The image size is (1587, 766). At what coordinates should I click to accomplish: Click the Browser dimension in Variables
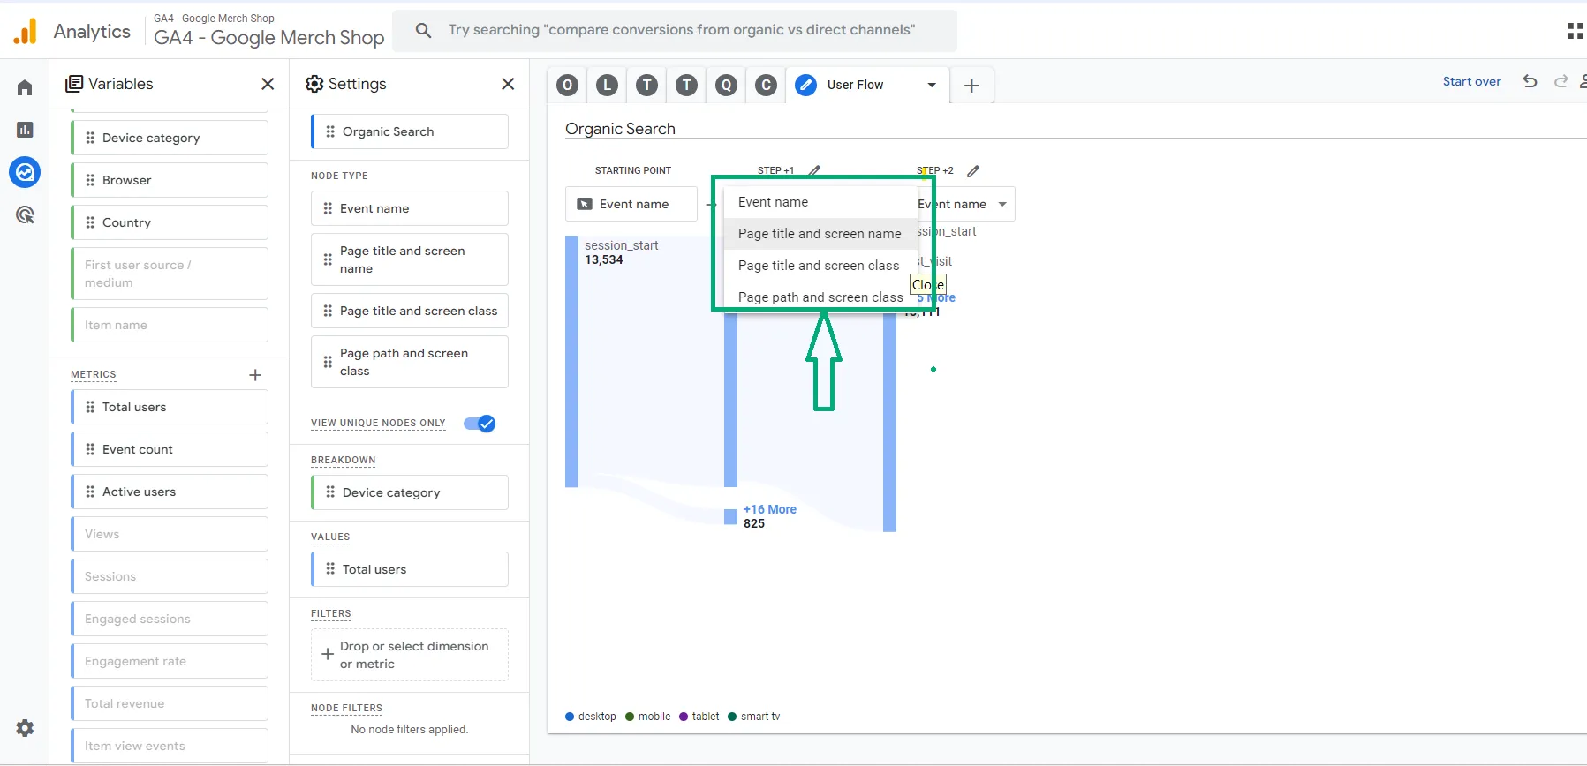(x=170, y=180)
